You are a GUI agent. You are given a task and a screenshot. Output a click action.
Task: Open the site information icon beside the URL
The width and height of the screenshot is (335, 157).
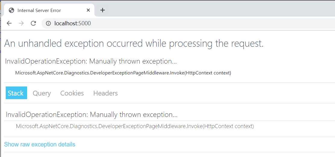click(49, 23)
